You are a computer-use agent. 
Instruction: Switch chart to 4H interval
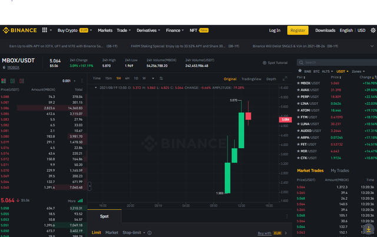click(127, 78)
